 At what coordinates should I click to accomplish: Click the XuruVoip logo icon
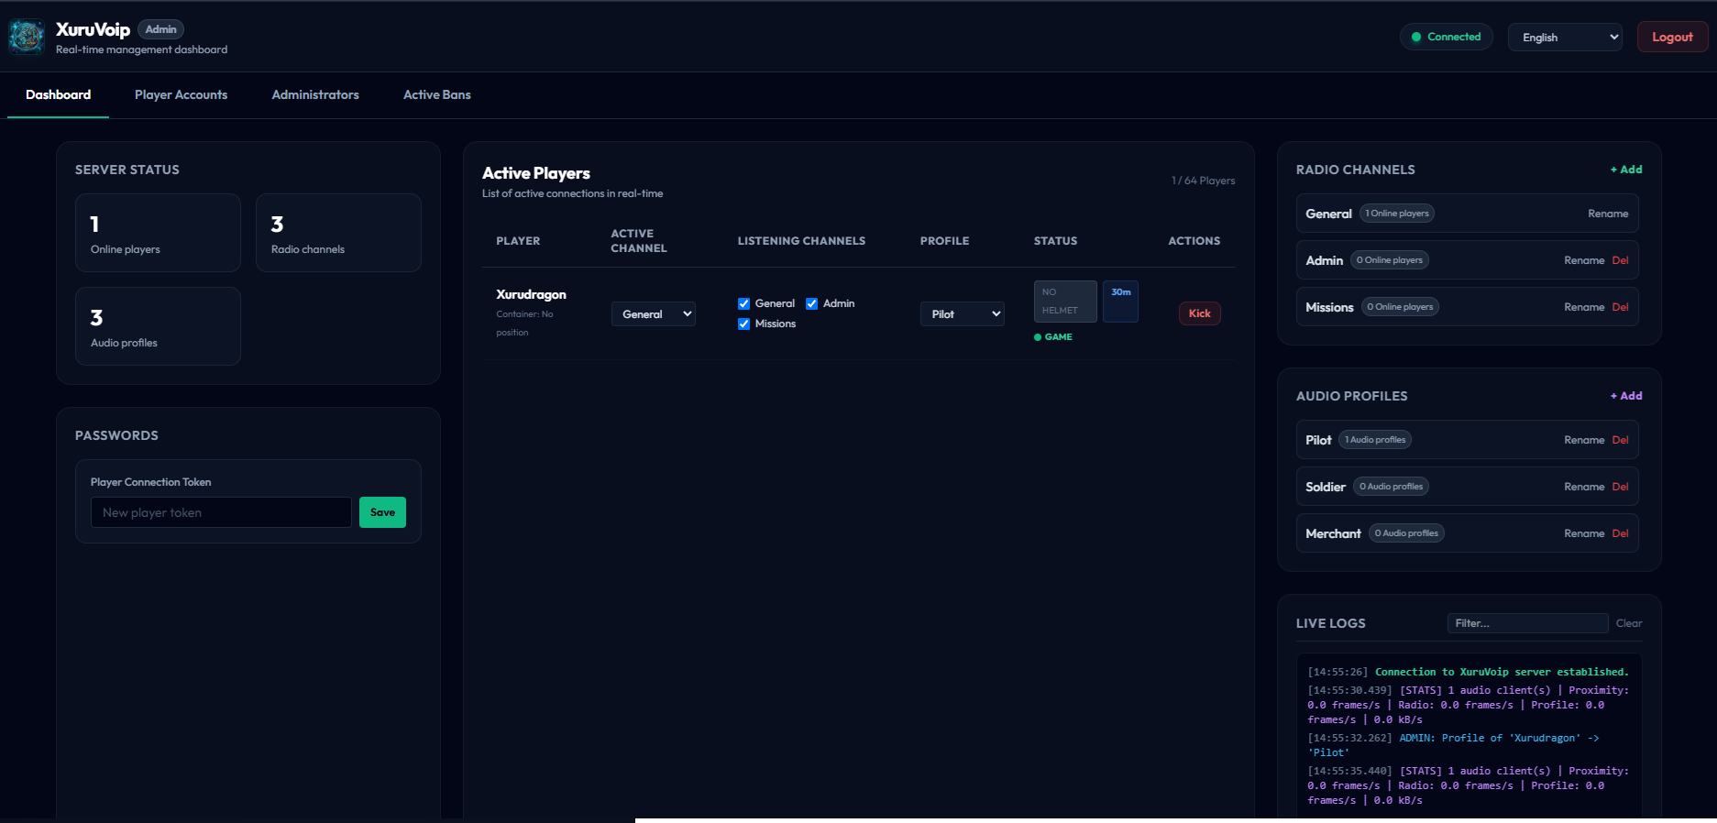[26, 37]
